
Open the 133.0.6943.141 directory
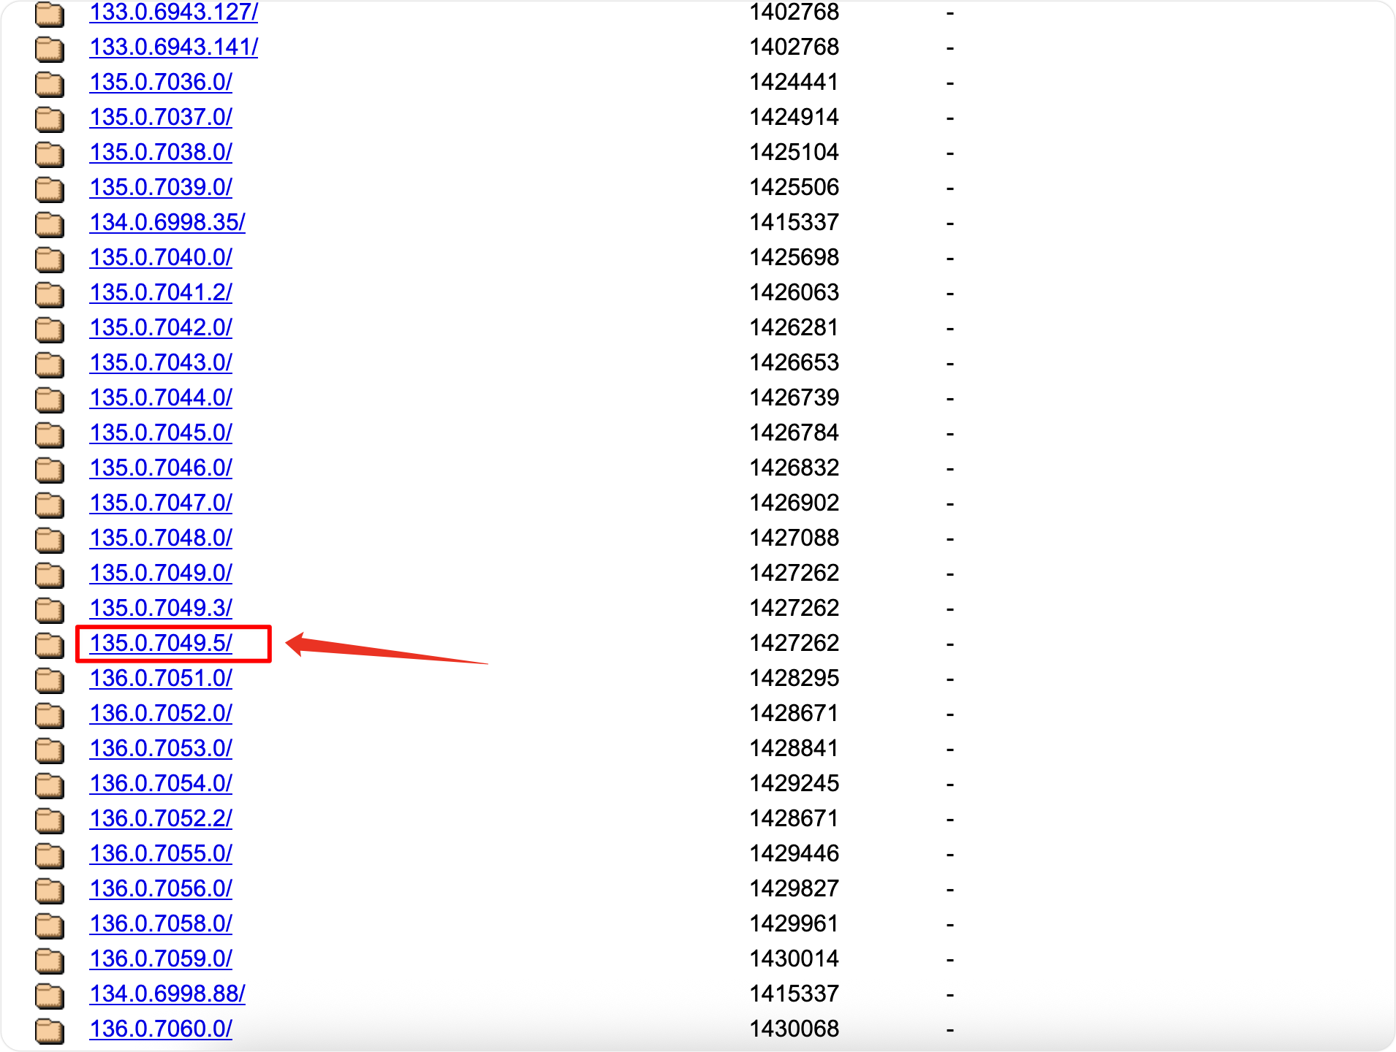point(172,47)
